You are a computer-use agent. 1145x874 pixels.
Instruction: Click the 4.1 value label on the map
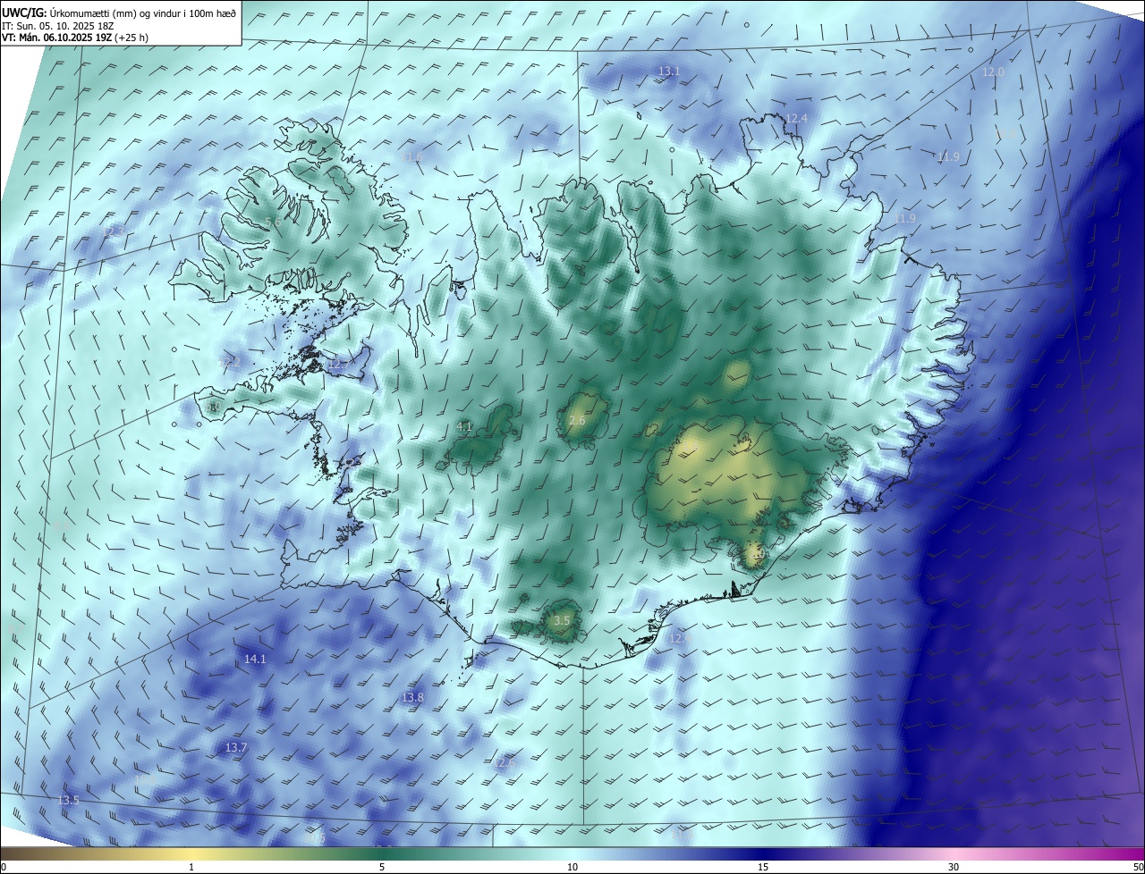(464, 426)
